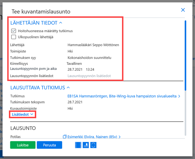Image resolution: width=195 pixels, height=159 pixels.
Task: Toggle Hoitohuoneessa määrätty tutkimus checkbox
Action: click(14, 31)
